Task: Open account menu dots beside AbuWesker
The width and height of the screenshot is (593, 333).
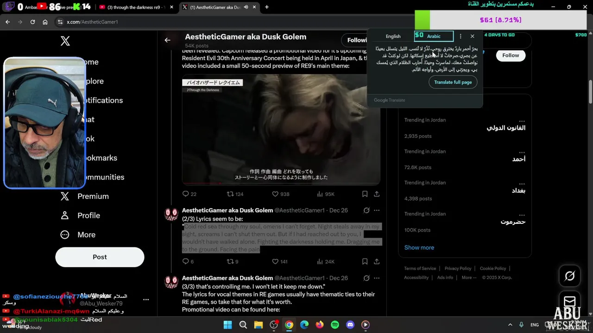Action: pyautogui.click(x=146, y=300)
